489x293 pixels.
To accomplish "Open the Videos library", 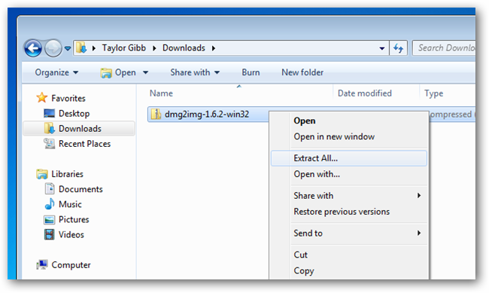I will (x=71, y=234).
